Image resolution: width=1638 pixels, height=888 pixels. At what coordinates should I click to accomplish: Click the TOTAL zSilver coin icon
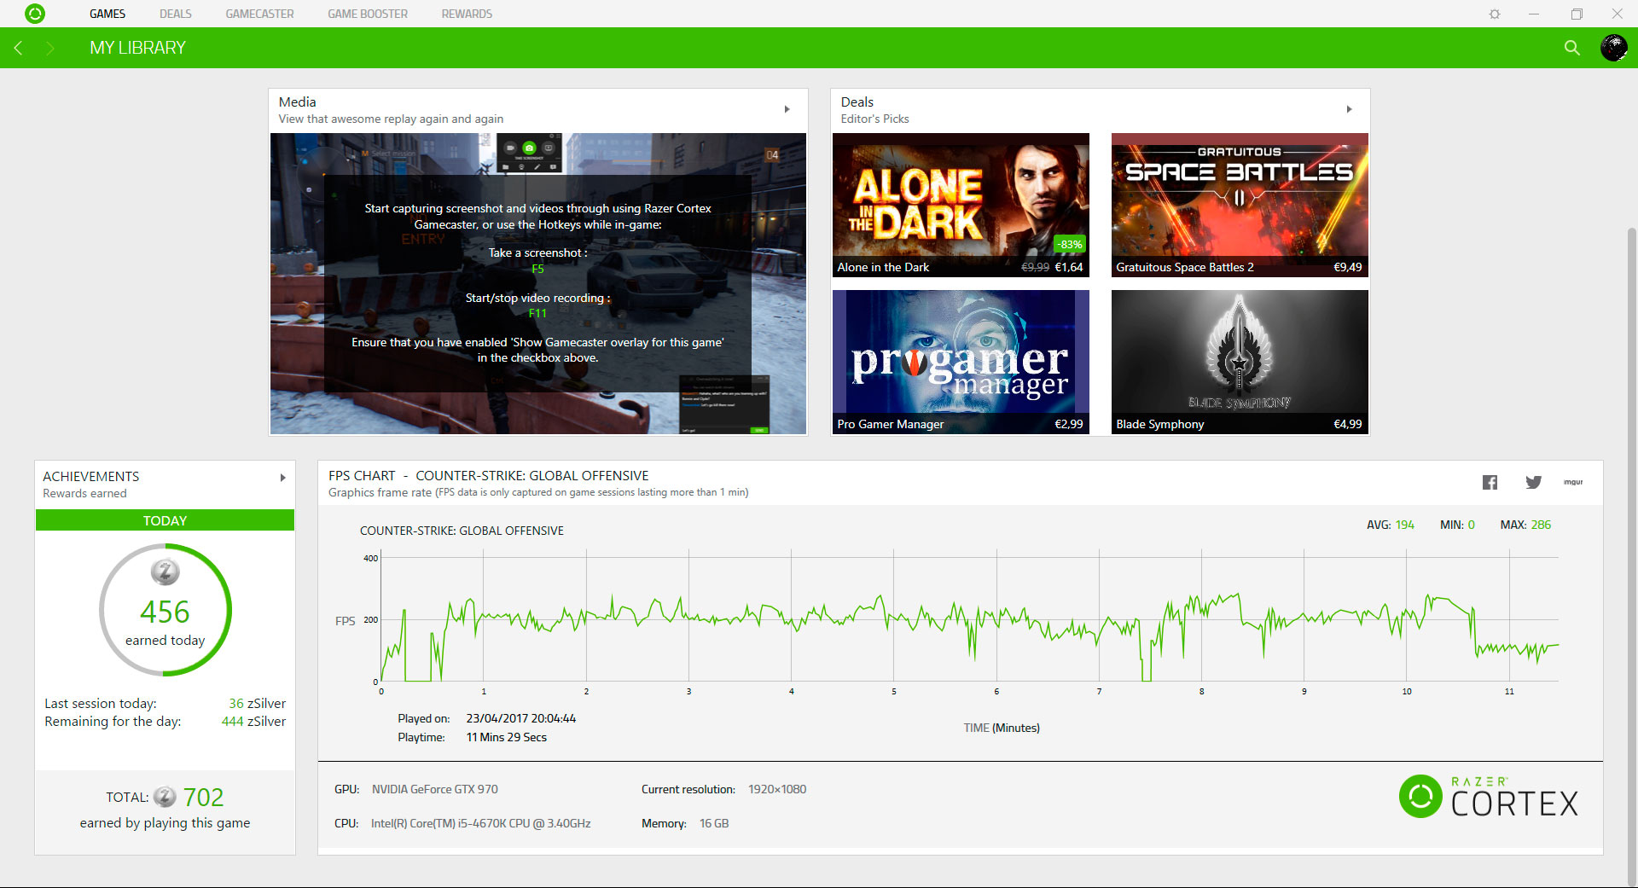coord(165,797)
